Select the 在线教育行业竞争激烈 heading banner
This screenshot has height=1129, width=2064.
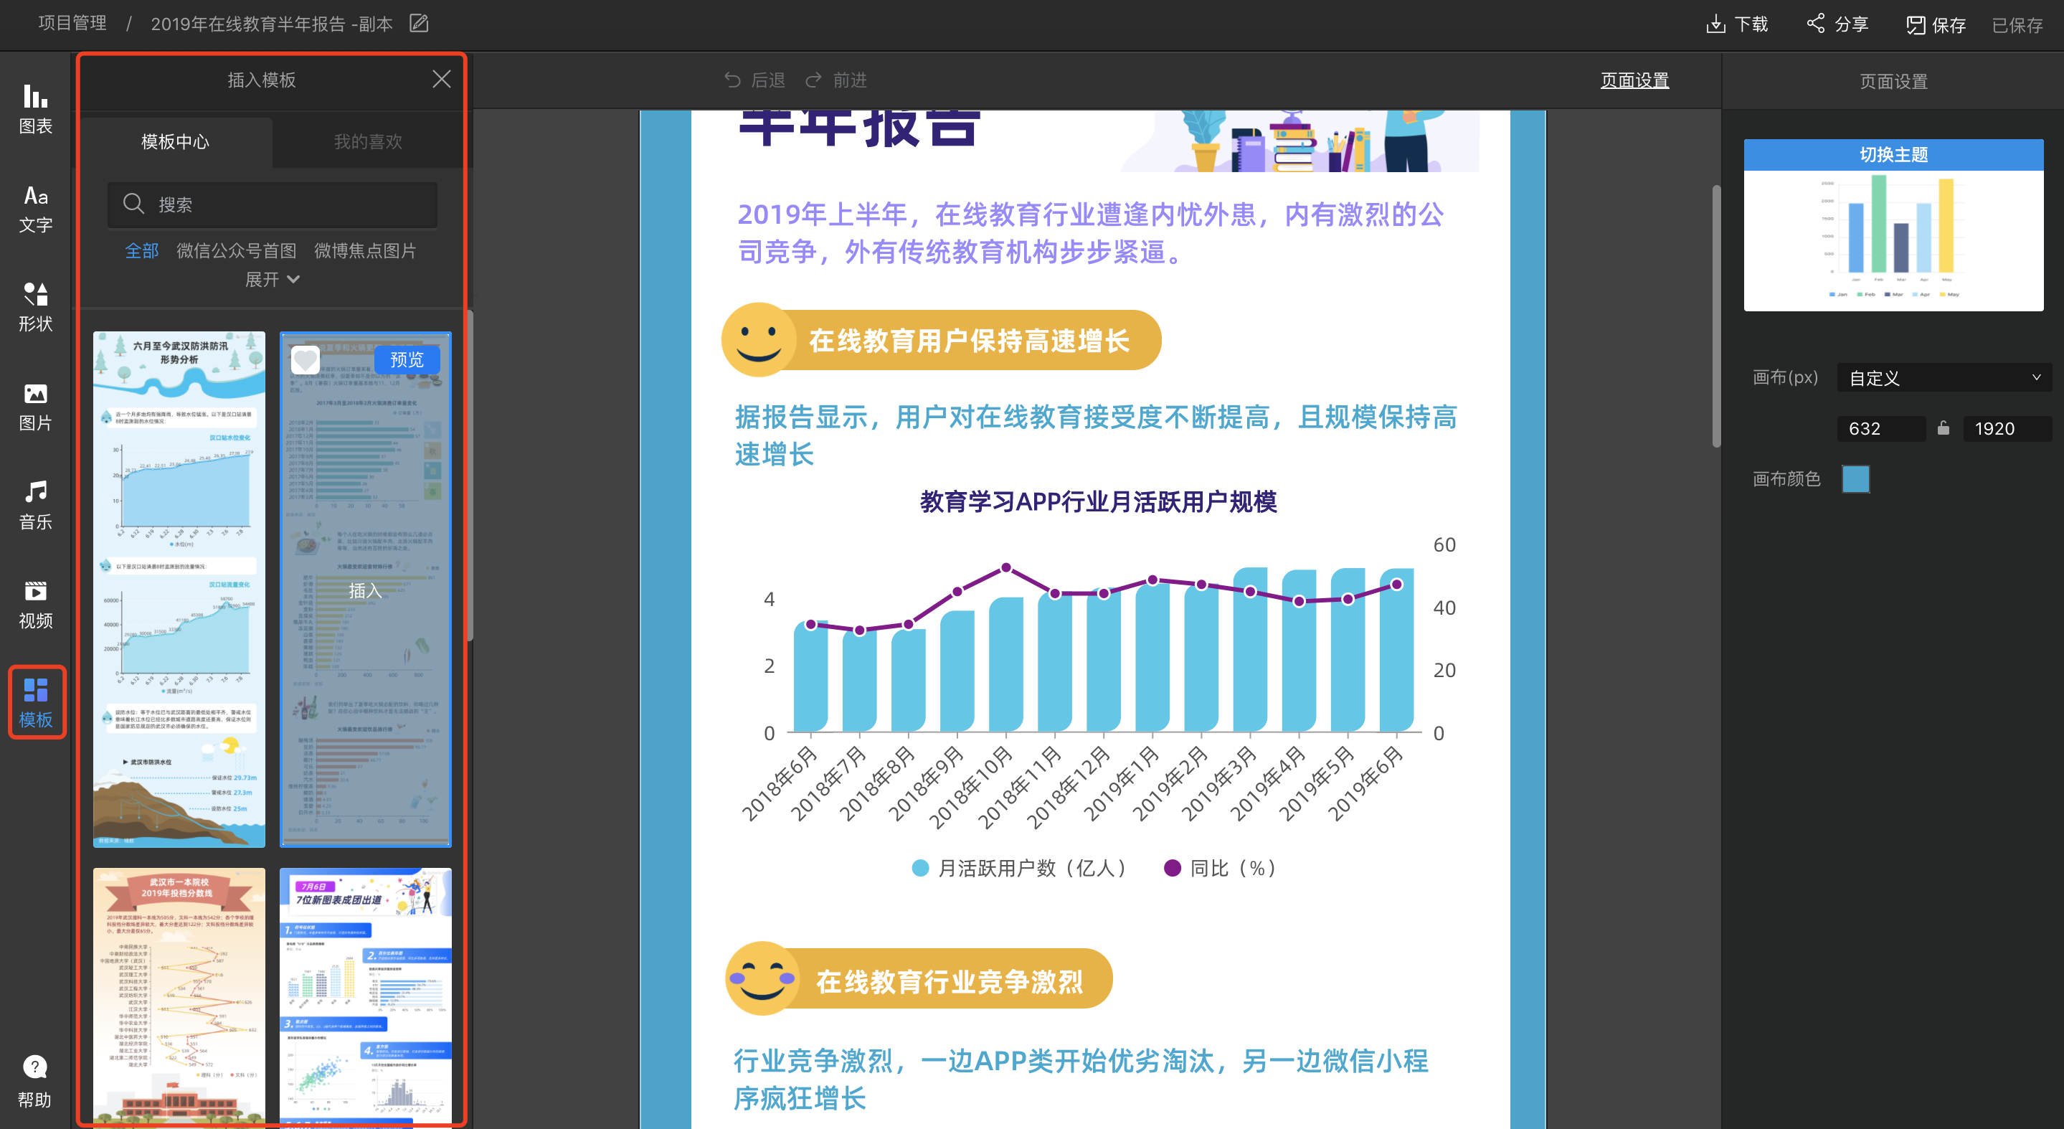pyautogui.click(x=919, y=978)
